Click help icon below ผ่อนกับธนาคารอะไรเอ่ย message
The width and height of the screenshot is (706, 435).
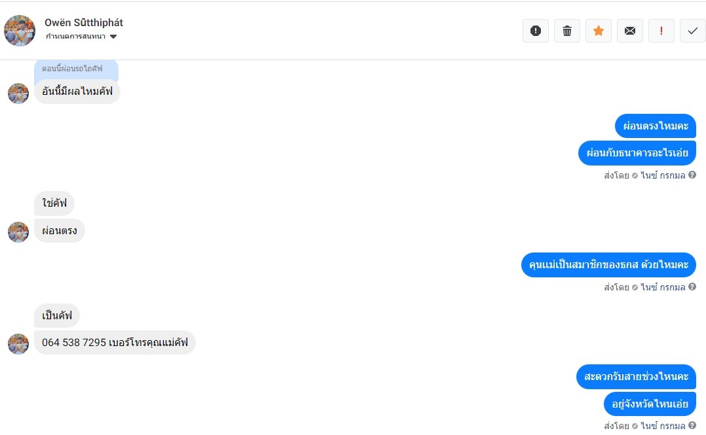(x=692, y=175)
